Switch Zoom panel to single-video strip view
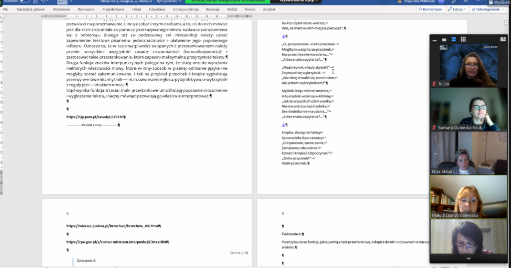Screen dimensions: 511x268 [445, 39]
